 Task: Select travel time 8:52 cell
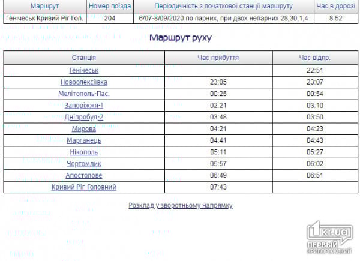pos(336,18)
